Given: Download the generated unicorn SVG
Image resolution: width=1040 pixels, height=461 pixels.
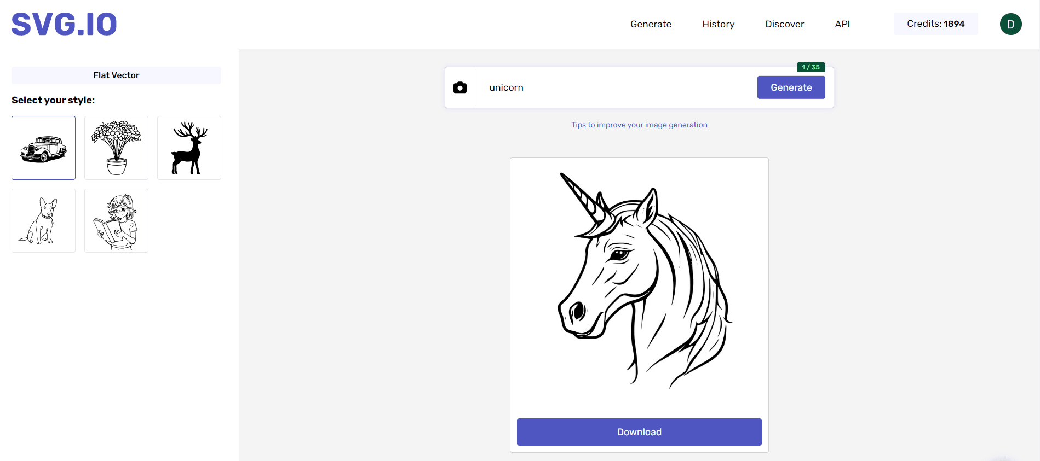Looking at the screenshot, I should (x=639, y=432).
